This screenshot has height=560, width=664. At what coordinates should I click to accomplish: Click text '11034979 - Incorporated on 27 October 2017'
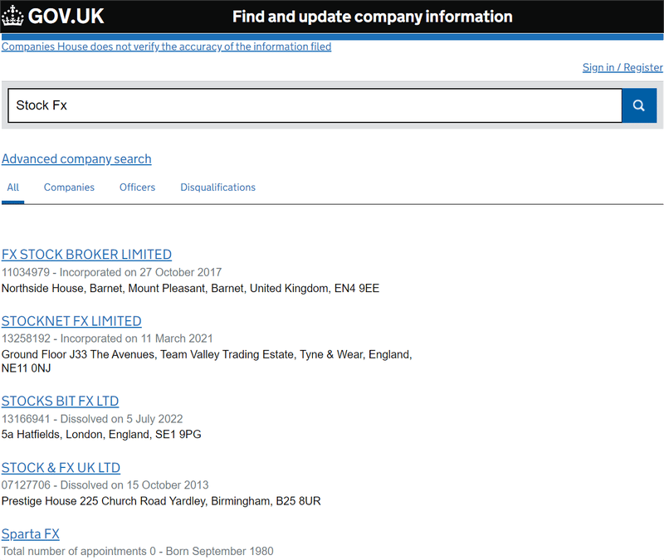(x=112, y=272)
